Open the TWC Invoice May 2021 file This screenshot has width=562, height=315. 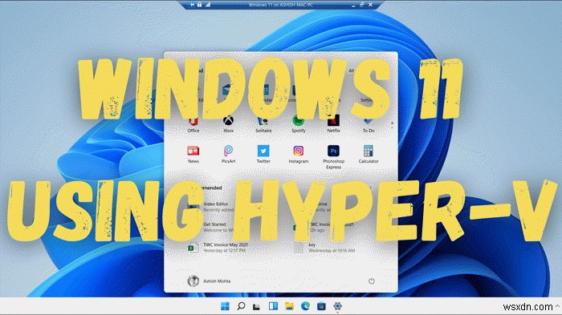[x=218, y=248]
